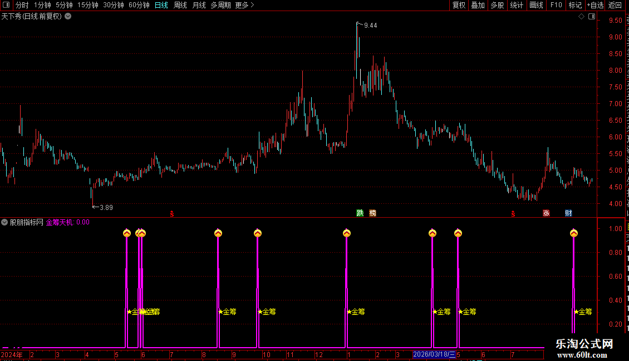Click the green 跌 marker icon

coord(360,213)
